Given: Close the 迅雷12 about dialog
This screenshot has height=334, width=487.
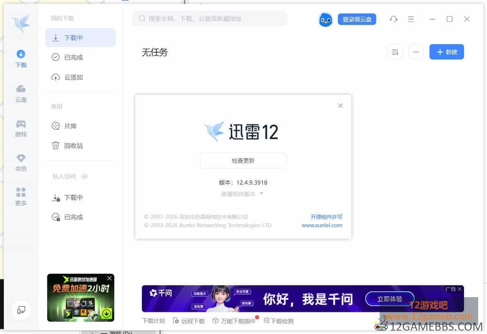Looking at the screenshot, I should point(340,106).
